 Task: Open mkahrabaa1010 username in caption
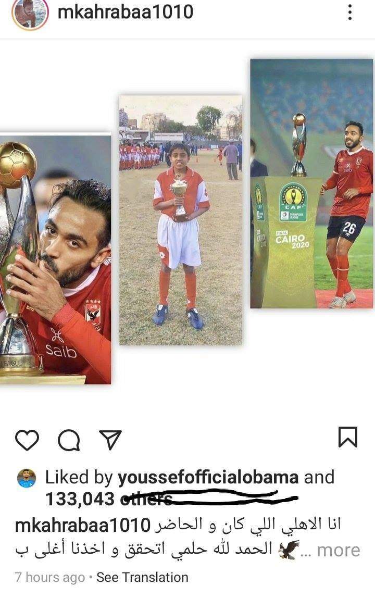coord(83,525)
